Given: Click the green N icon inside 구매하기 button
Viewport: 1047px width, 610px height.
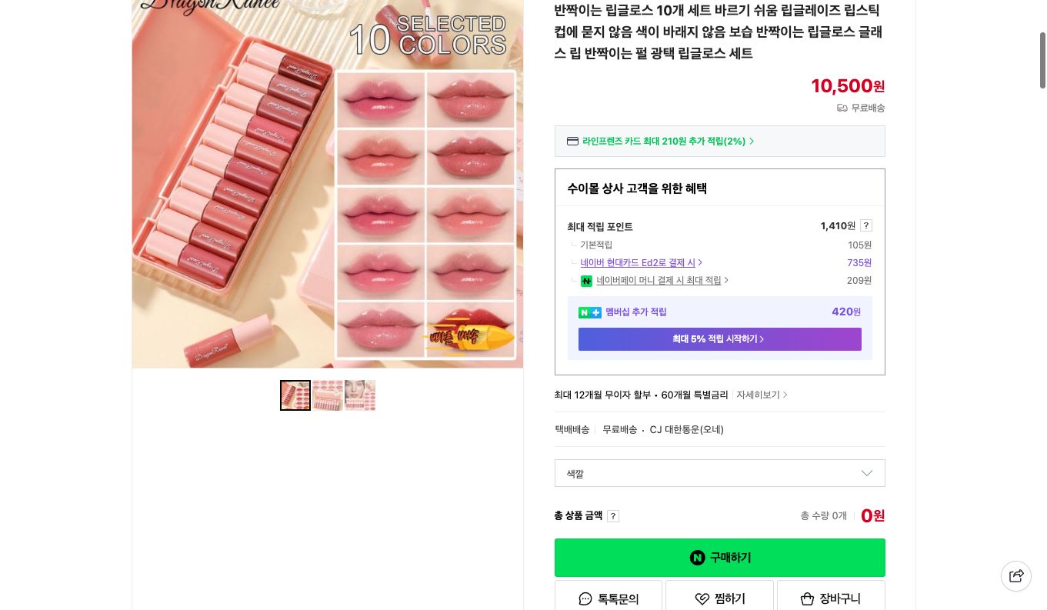Looking at the screenshot, I should pos(697,557).
